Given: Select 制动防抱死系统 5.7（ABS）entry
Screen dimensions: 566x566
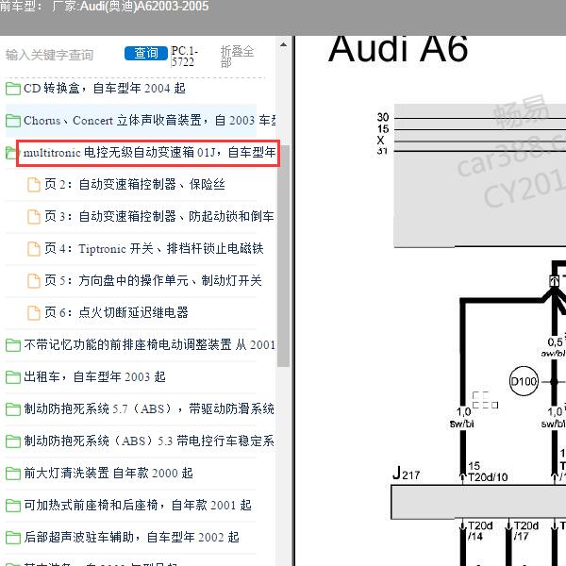Looking at the screenshot, I should [x=149, y=409].
